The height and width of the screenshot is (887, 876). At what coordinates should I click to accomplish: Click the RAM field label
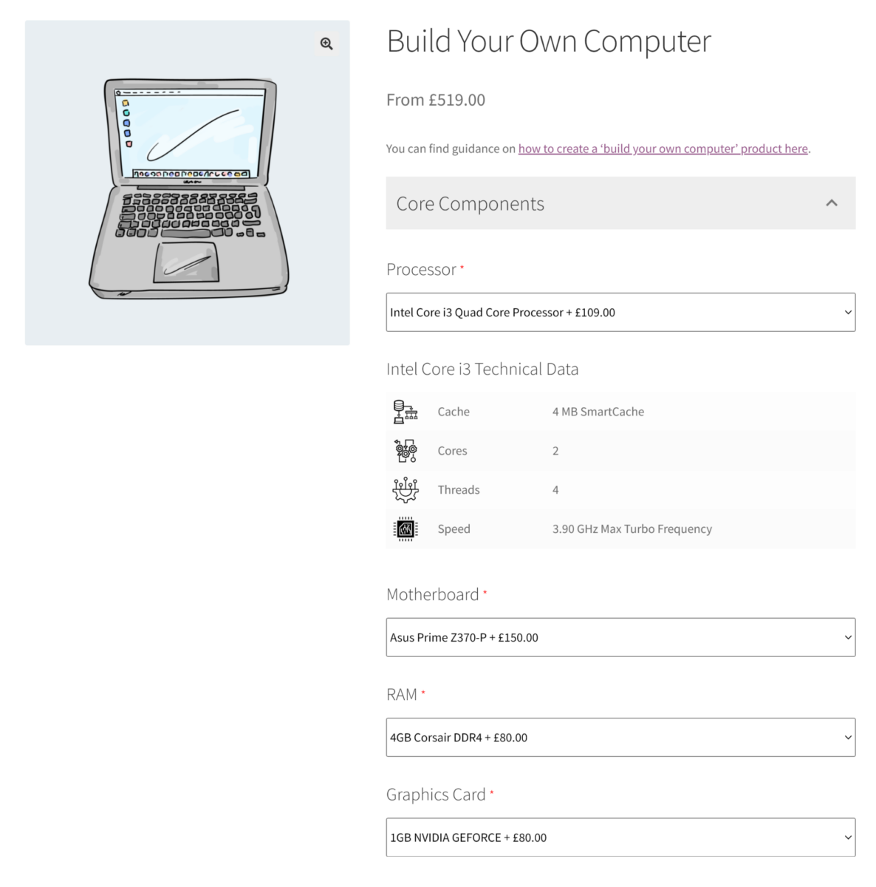402,695
